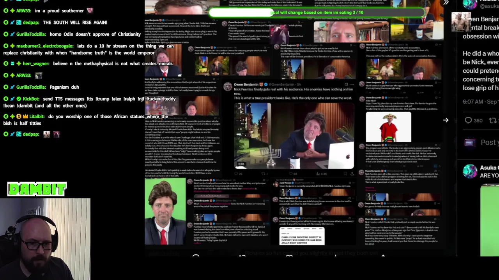Click username KickBot in chat
Image resolution: width=499 pixels, height=280 pixels.
(31, 99)
